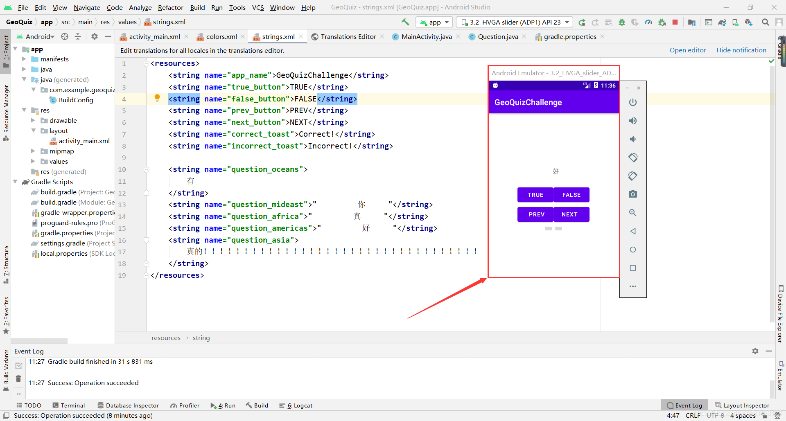Click the encoding UTF-8 status entry

[715, 415]
